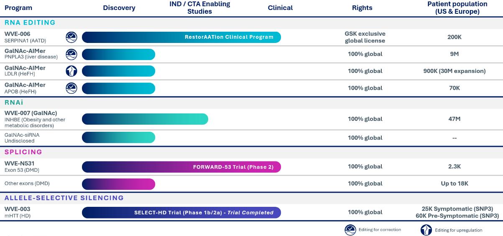This screenshot has width=503, height=236.
Task: Click the WVE-007 INHBE progress bar
Action: [145, 119]
